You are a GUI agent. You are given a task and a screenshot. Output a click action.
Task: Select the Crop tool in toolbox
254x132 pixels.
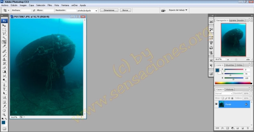tap(4, 42)
